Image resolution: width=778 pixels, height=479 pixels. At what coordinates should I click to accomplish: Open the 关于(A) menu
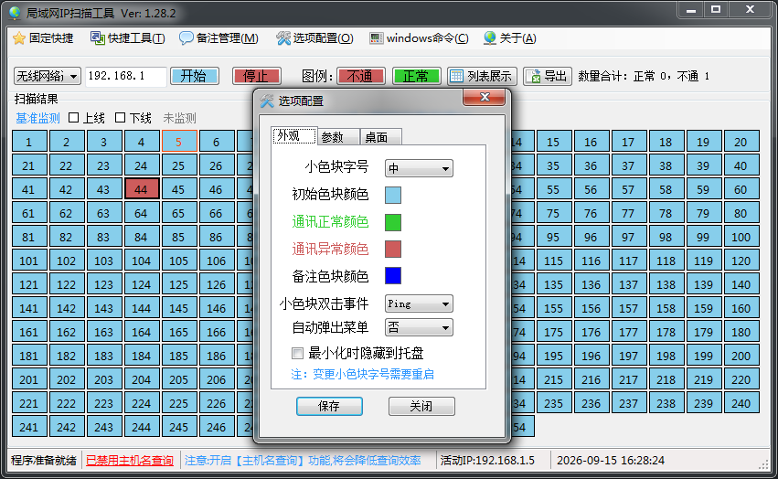tap(509, 38)
